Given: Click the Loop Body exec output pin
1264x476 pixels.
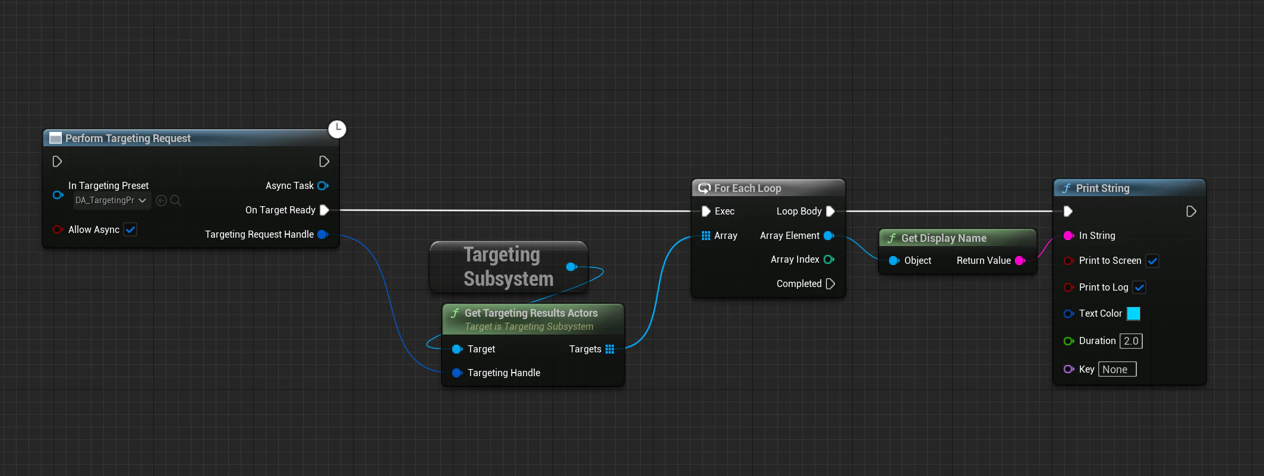Looking at the screenshot, I should click(830, 211).
